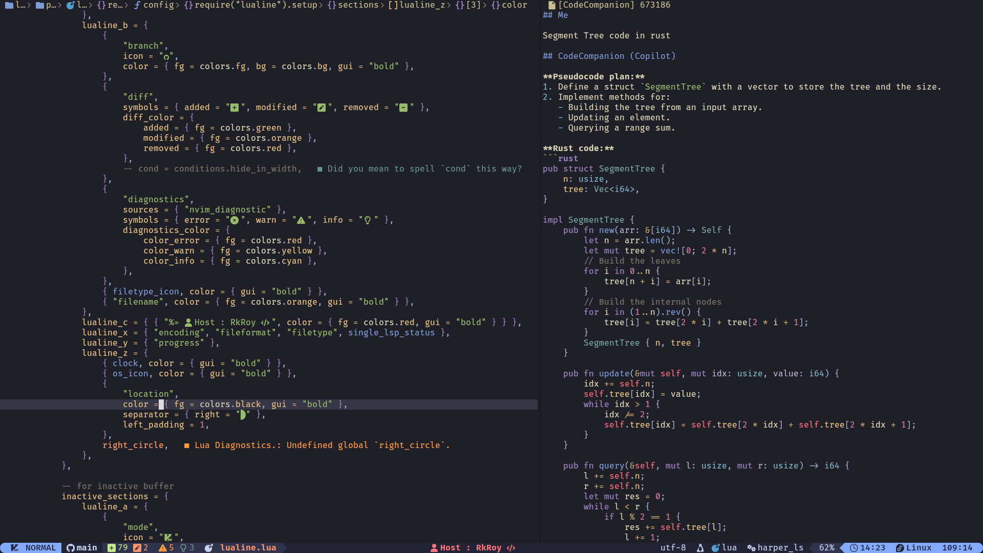Select the color breadcrumb segment
This screenshot has width=983, height=553.
click(x=509, y=5)
